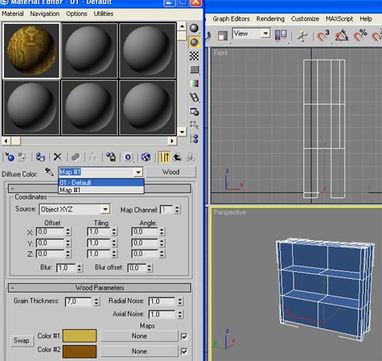This screenshot has height=361, width=382.
Task: Click the Get Material icon
Action: pyautogui.click(x=10, y=157)
